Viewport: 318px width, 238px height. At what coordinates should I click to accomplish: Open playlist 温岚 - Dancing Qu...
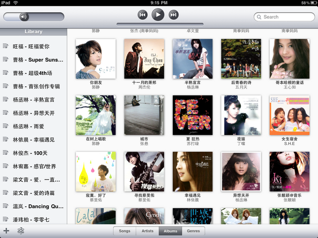pos(33,206)
